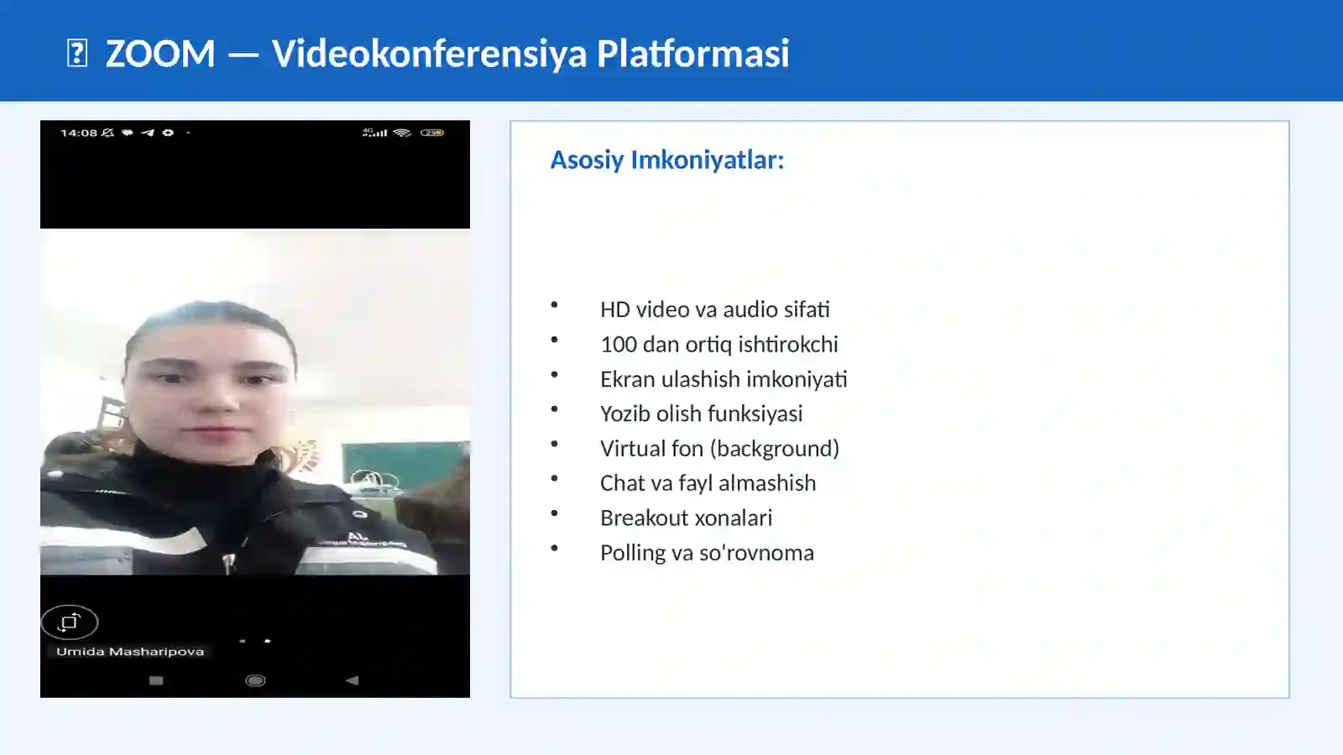Click the heading Asosiy Imkoniyatlar:

pyautogui.click(x=667, y=159)
